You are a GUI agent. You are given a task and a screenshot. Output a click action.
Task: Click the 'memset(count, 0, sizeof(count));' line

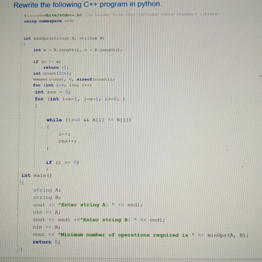point(74,79)
